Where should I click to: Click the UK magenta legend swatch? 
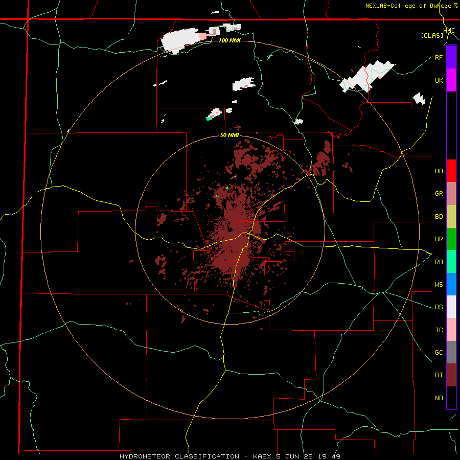451,80
